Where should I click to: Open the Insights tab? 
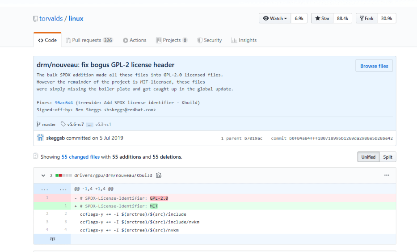[244, 40]
